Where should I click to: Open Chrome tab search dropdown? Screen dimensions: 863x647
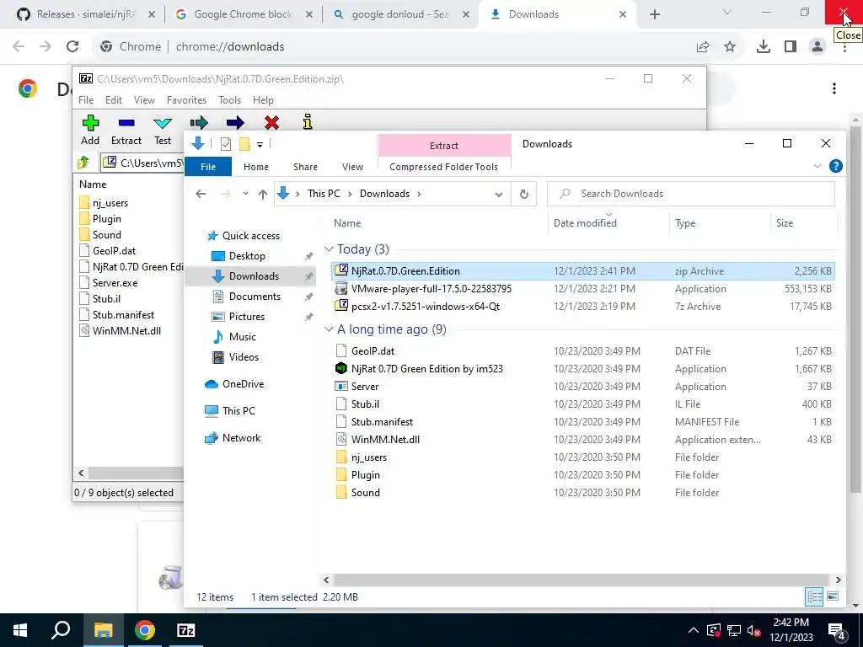click(x=727, y=12)
